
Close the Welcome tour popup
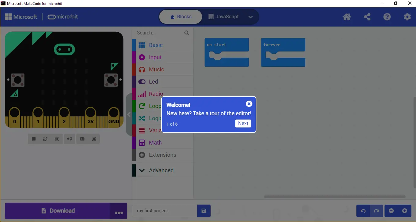249,104
